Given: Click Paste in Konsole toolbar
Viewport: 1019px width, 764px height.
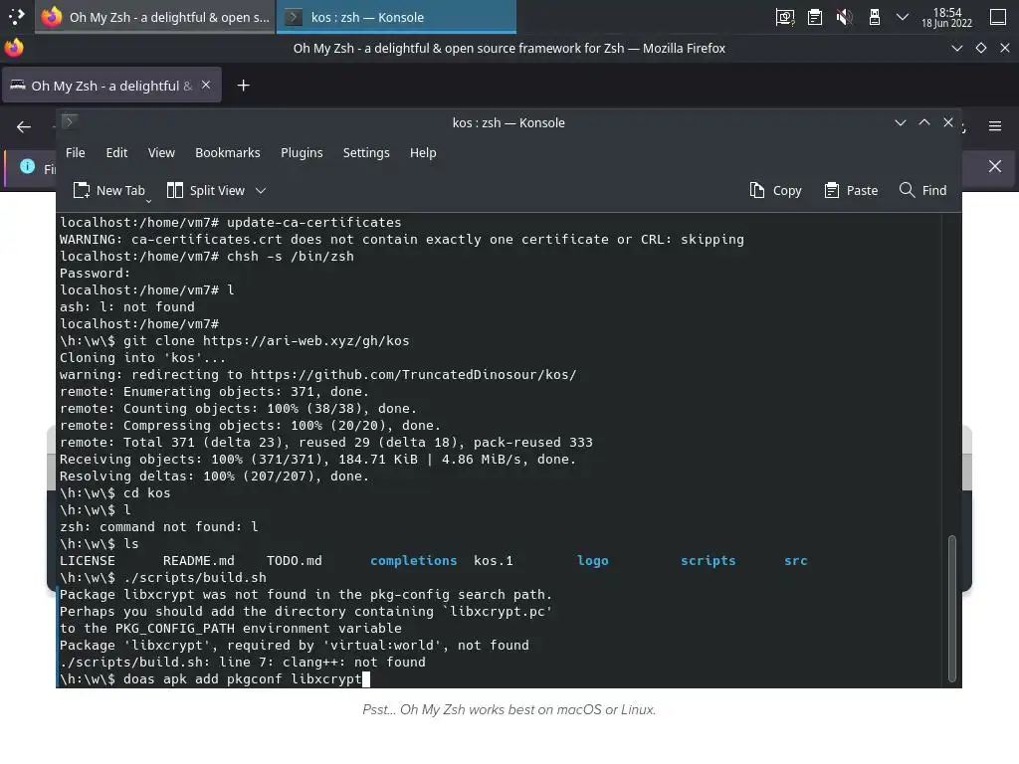Looking at the screenshot, I should pyautogui.click(x=851, y=190).
